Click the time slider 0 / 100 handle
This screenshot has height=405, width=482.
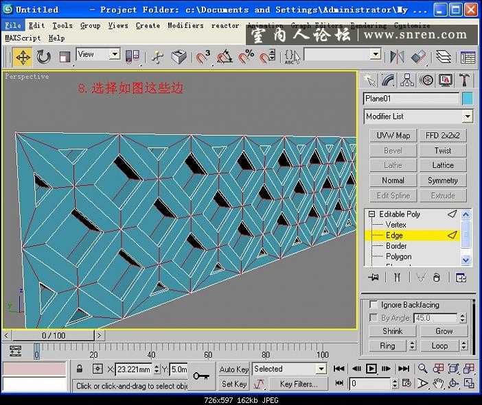[53, 335]
